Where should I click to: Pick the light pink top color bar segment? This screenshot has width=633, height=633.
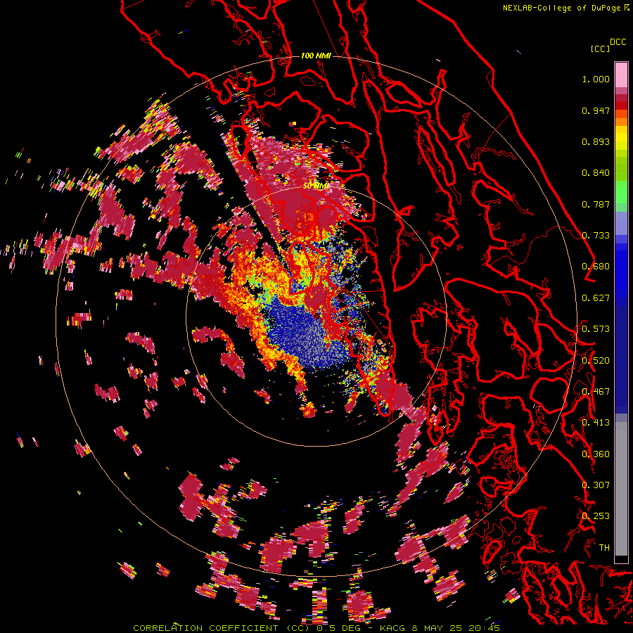click(x=621, y=75)
